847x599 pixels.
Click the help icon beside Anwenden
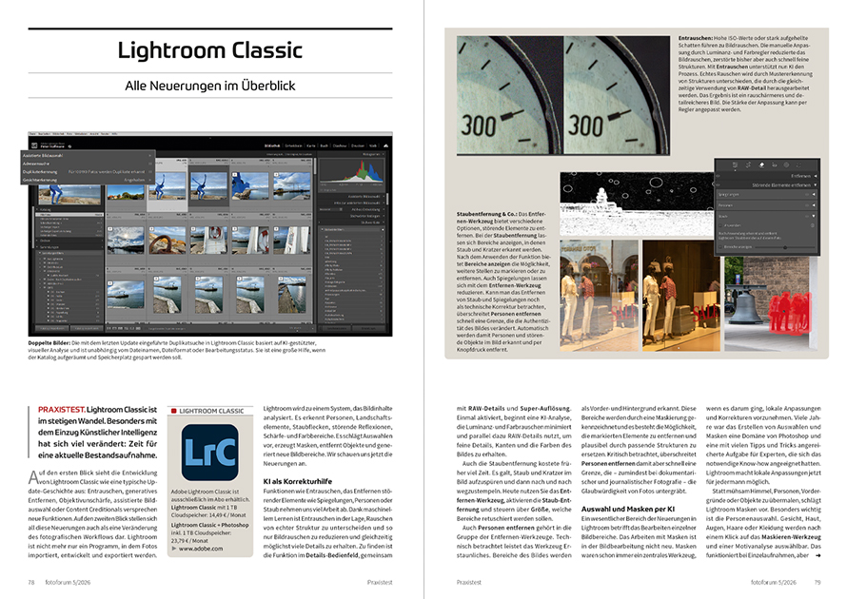[813, 225]
